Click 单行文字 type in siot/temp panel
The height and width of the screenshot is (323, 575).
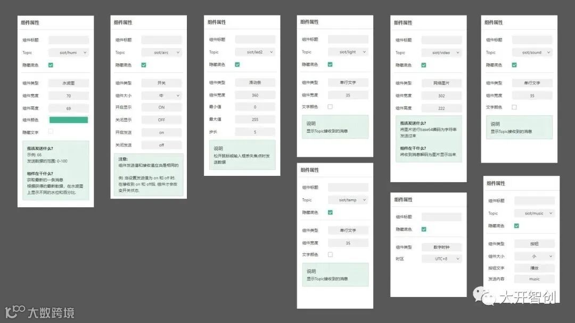pos(348,231)
